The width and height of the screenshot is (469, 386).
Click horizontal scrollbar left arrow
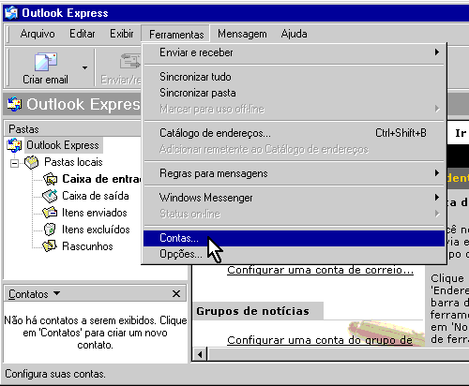pyautogui.click(x=200, y=354)
